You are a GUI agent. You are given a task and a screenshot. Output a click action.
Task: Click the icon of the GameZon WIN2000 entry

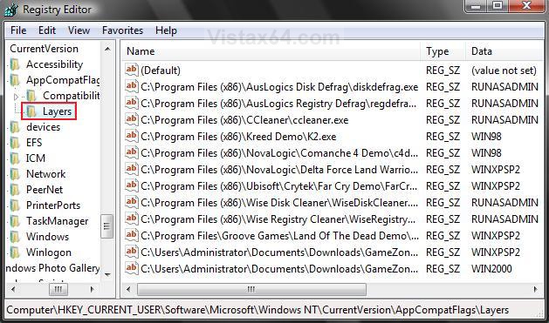(x=132, y=268)
